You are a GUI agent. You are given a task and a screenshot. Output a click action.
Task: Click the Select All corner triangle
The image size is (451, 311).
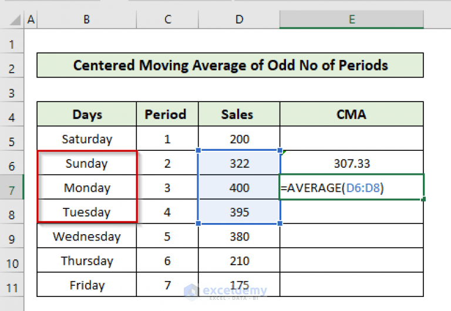pos(14,20)
